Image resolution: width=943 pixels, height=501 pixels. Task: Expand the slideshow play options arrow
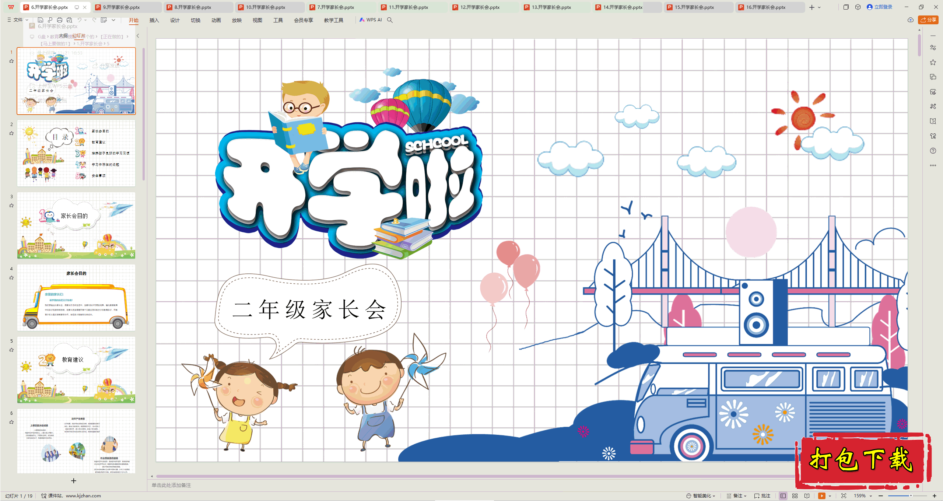(x=830, y=496)
